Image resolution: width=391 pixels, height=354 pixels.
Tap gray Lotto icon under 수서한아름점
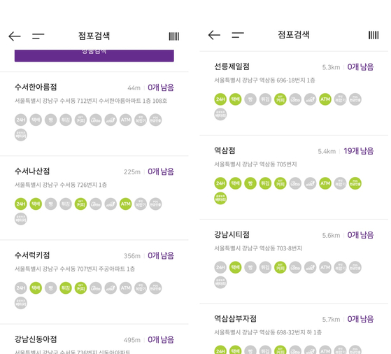pos(96,120)
